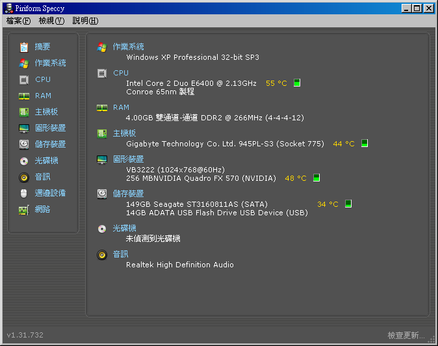Image resolution: width=438 pixels, height=346 pixels.
Task: Click the Seagate ST3160811AS drive line
Action: 197,204
